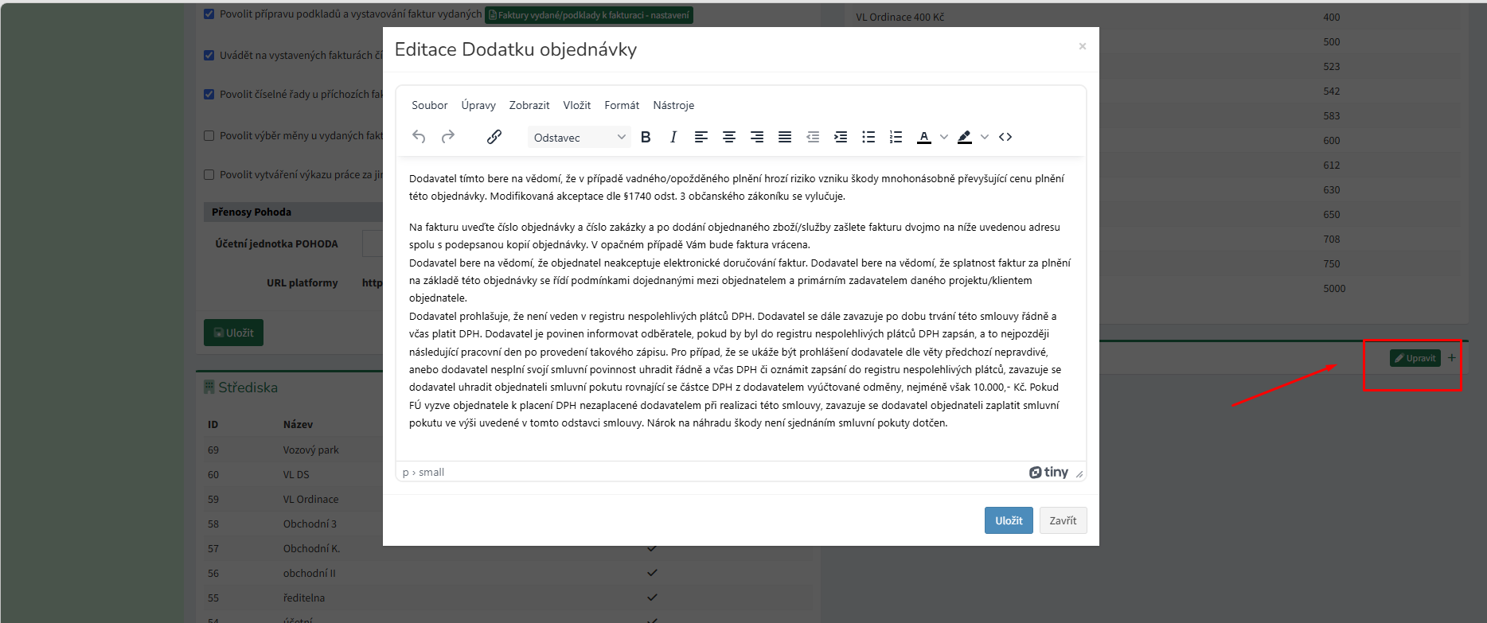Open the Odstavec block format dropdown

pyautogui.click(x=580, y=137)
